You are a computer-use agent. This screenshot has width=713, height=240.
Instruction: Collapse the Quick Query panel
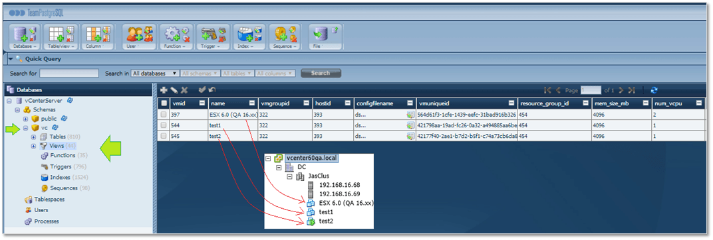[x=11, y=58]
